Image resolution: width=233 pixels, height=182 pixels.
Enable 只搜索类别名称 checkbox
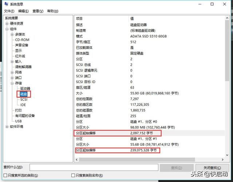(x=73, y=175)
